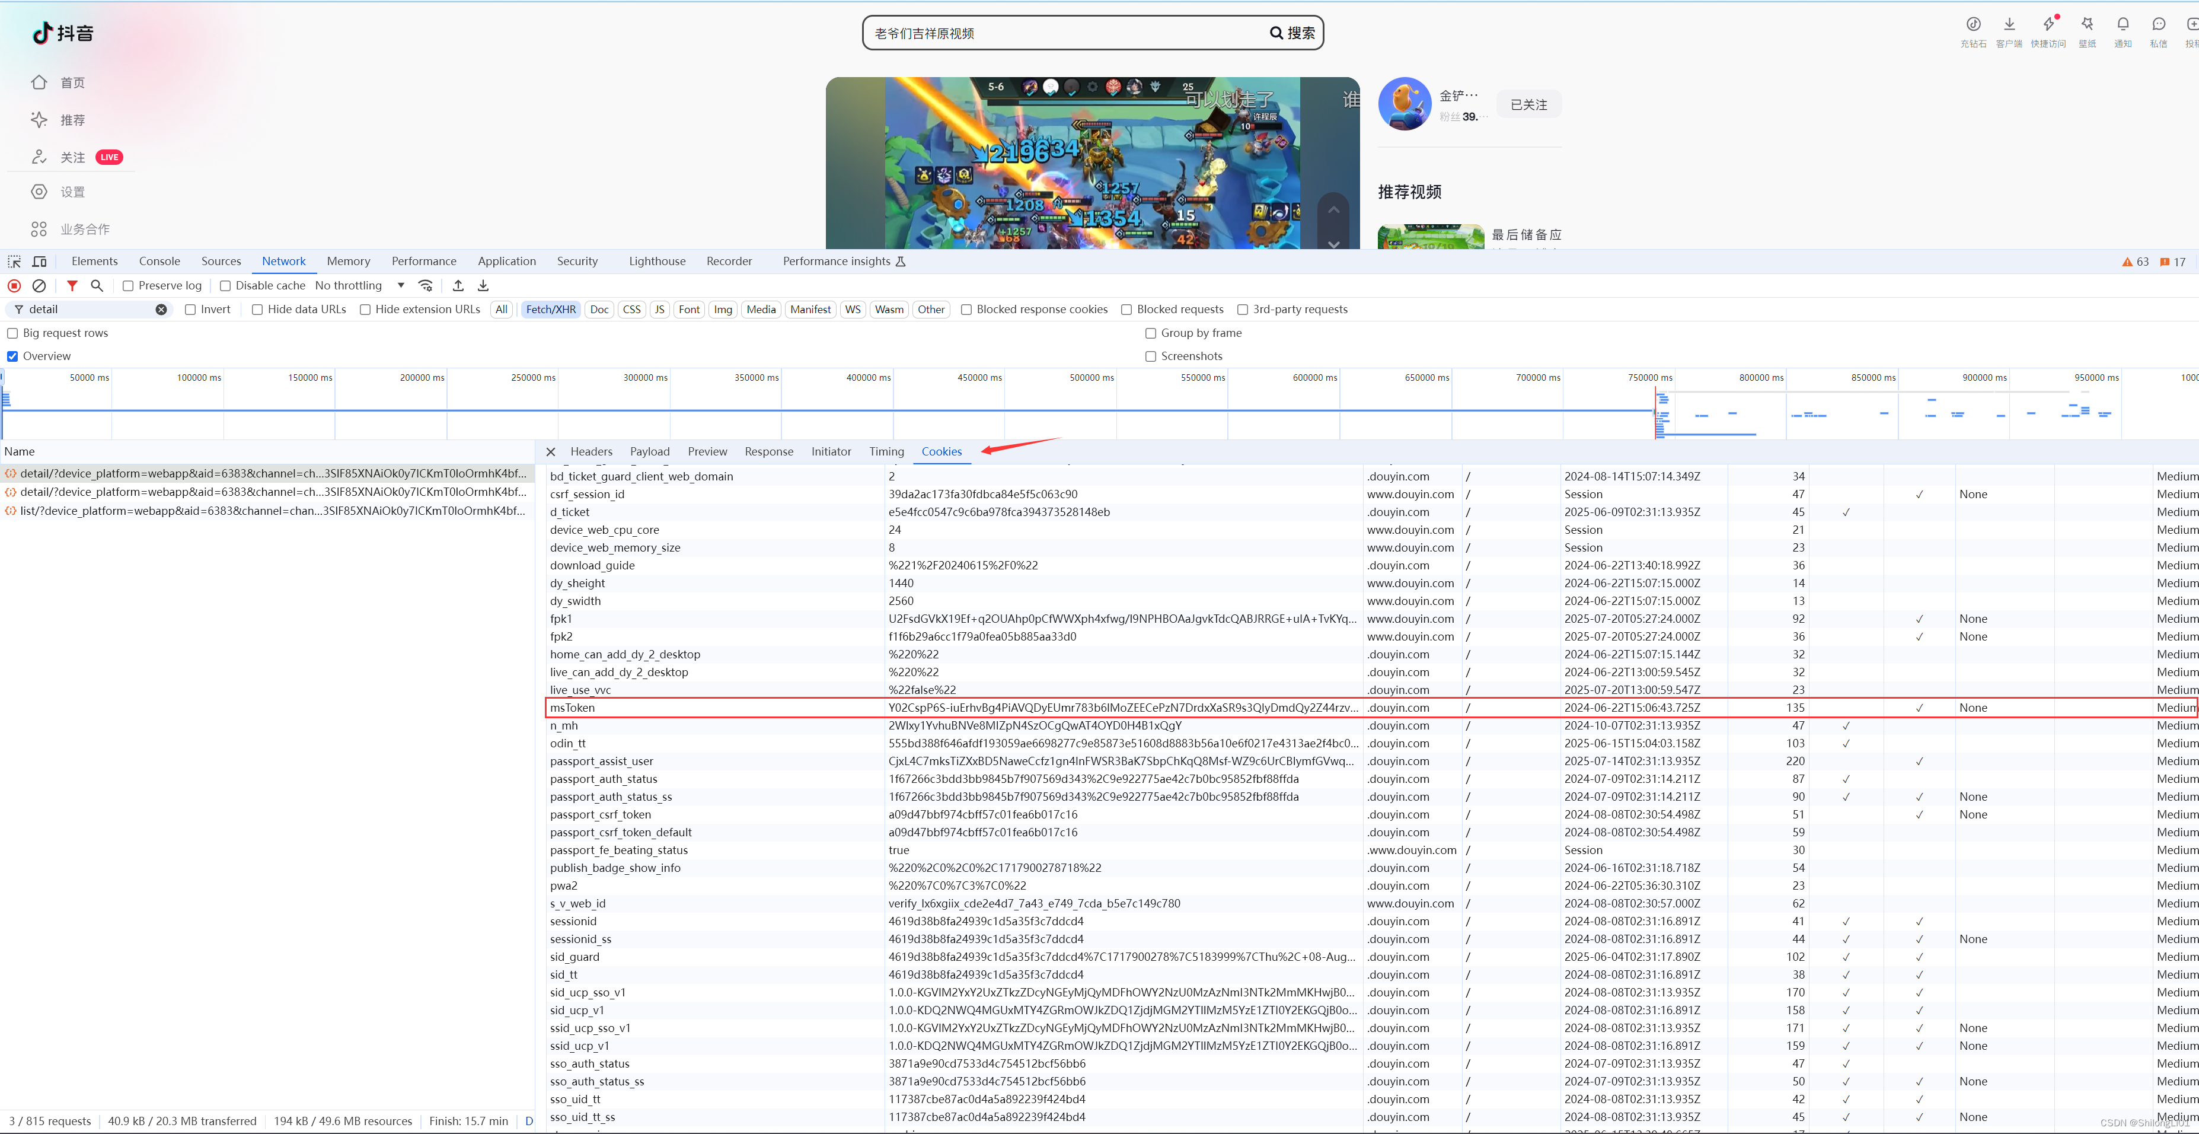Open network search magnifier icon
The width and height of the screenshot is (2199, 1134).
97,286
